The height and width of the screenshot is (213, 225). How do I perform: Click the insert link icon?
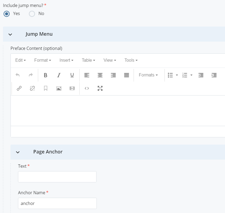(x=19, y=88)
